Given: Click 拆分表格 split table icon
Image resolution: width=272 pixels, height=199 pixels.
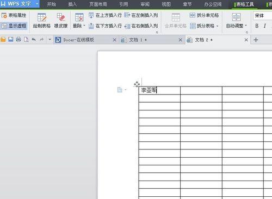Looking at the screenshot, I should [x=193, y=26].
